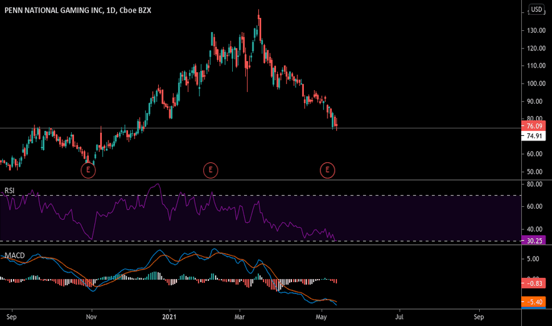Image resolution: width=552 pixels, height=326 pixels.
Task: Click the Nov time axis label
Action: coord(91,317)
